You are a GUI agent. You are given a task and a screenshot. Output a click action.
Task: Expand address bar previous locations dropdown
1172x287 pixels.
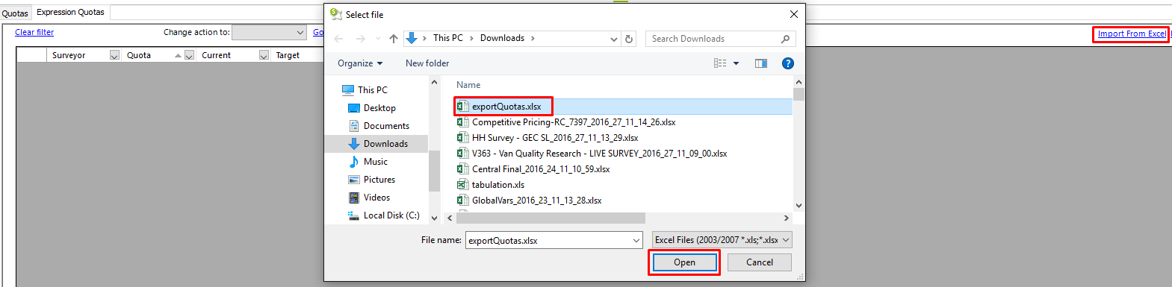click(614, 39)
